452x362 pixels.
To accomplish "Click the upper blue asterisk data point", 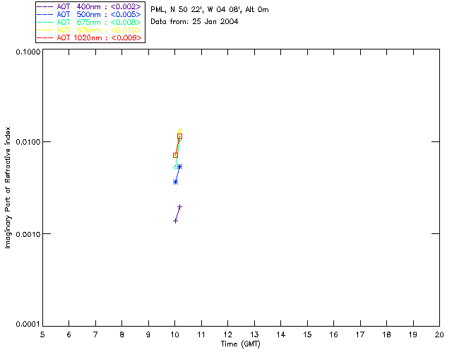I will (x=180, y=167).
